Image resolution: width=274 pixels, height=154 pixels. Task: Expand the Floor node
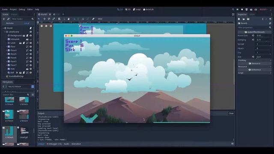7,47
